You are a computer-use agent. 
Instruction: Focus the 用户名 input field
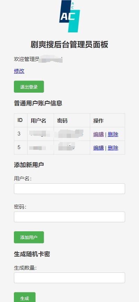click(69, 188)
